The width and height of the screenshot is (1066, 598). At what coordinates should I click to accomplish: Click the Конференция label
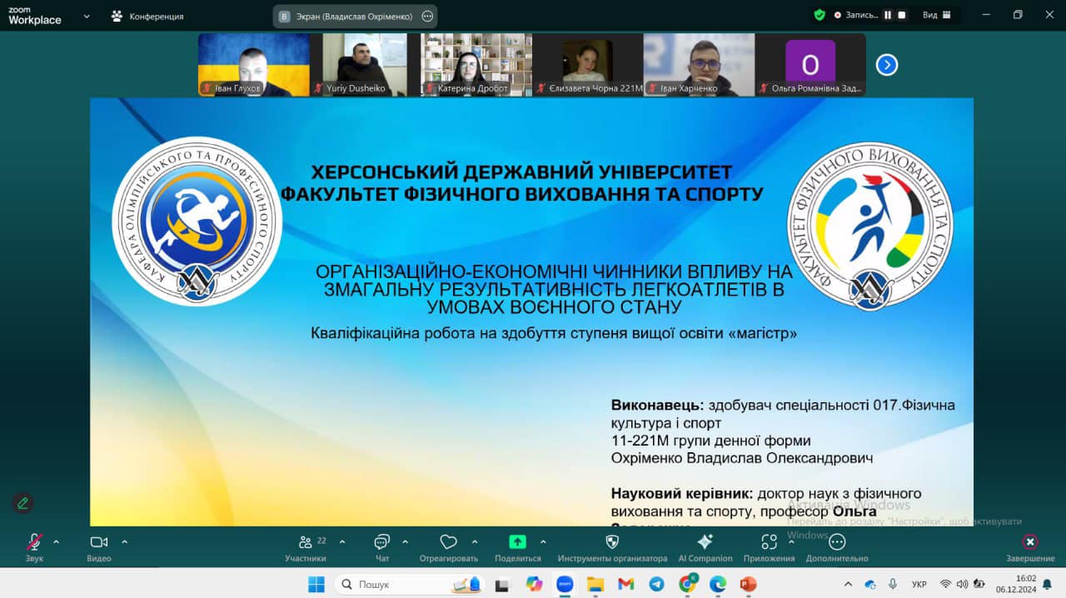coord(157,16)
